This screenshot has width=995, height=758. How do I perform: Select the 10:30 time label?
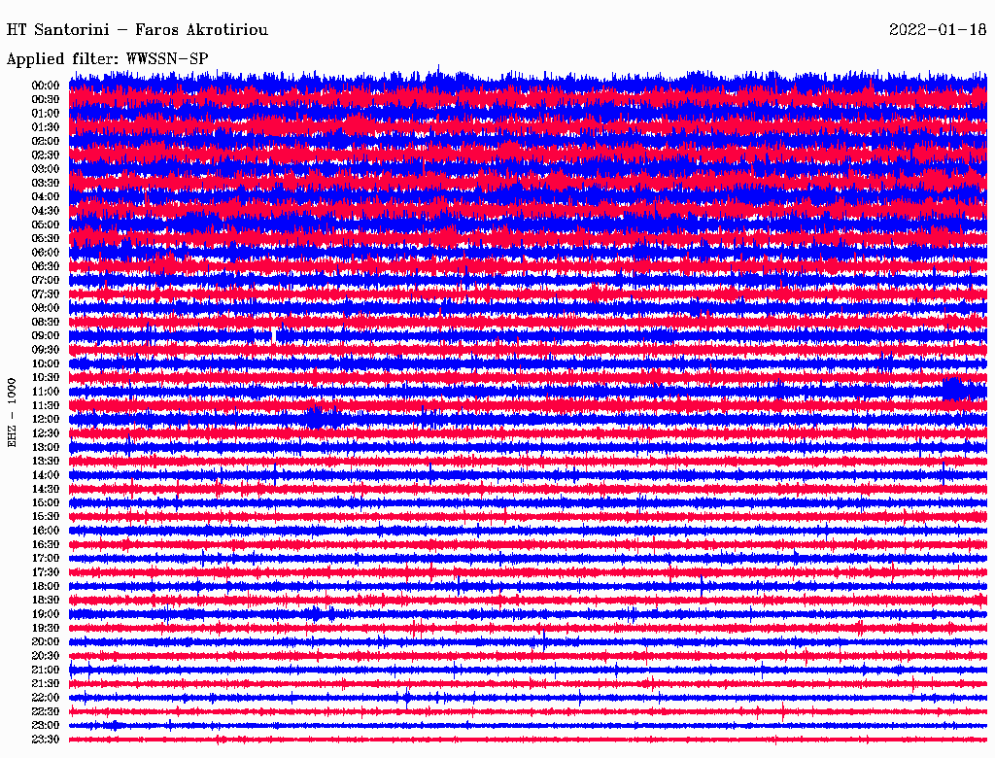[46, 378]
